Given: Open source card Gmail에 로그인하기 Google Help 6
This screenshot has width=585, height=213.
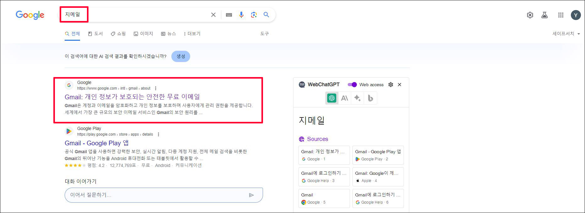Looking at the screenshot, I should [378, 198].
